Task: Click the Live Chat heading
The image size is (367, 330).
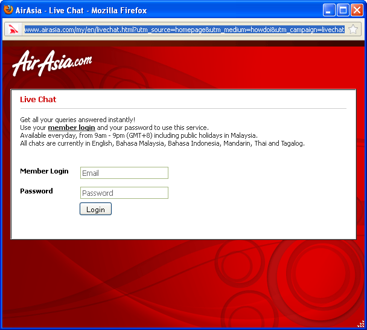Action: [x=38, y=99]
